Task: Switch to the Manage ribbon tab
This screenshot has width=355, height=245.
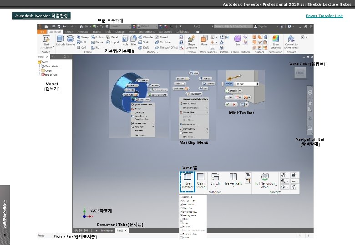Action: 120,32
